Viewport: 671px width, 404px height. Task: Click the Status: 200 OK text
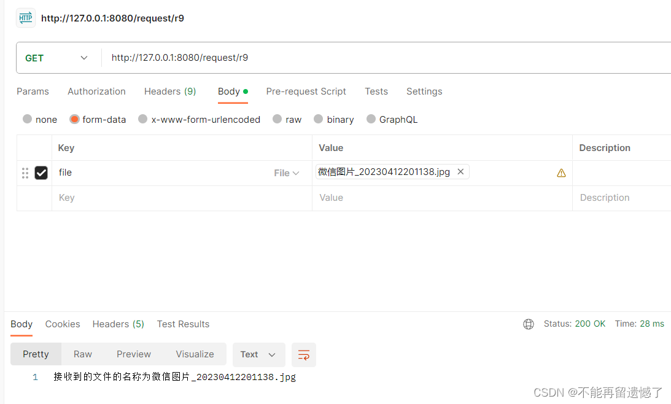574,324
